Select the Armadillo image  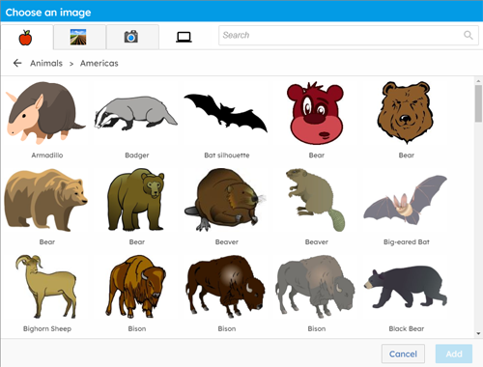click(x=45, y=113)
